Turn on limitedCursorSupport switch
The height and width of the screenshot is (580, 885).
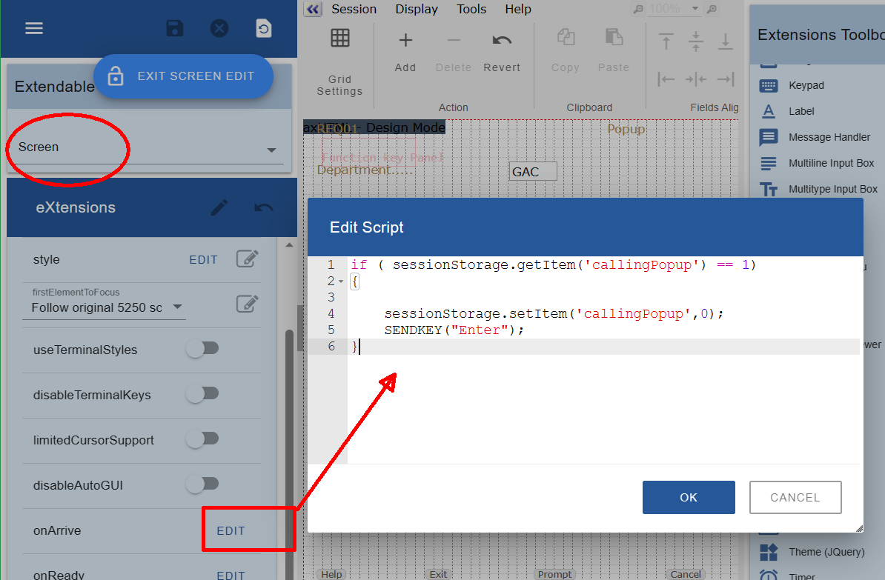(202, 439)
